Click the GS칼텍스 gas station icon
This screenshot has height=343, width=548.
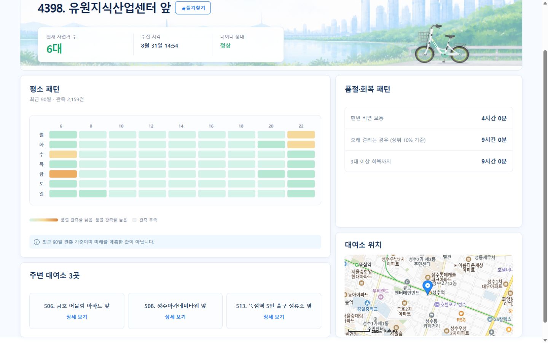coord(490,319)
